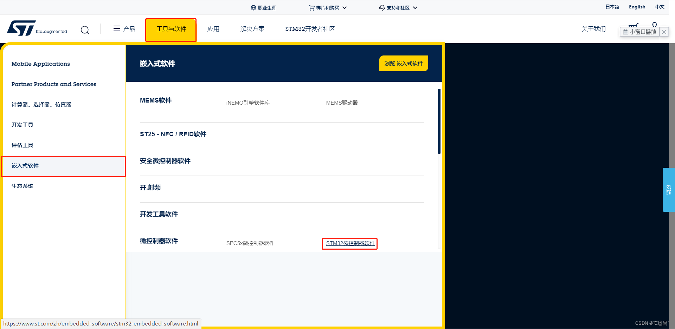Image resolution: width=675 pixels, height=329 pixels.
Task: Open the search magnifier icon
Action: [x=85, y=30]
